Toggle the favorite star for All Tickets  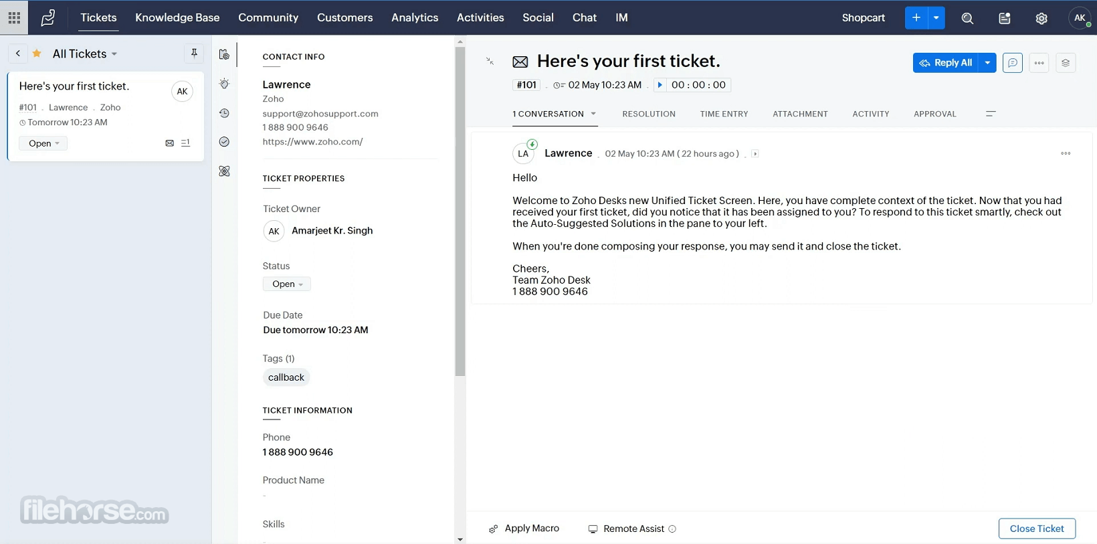coord(37,54)
